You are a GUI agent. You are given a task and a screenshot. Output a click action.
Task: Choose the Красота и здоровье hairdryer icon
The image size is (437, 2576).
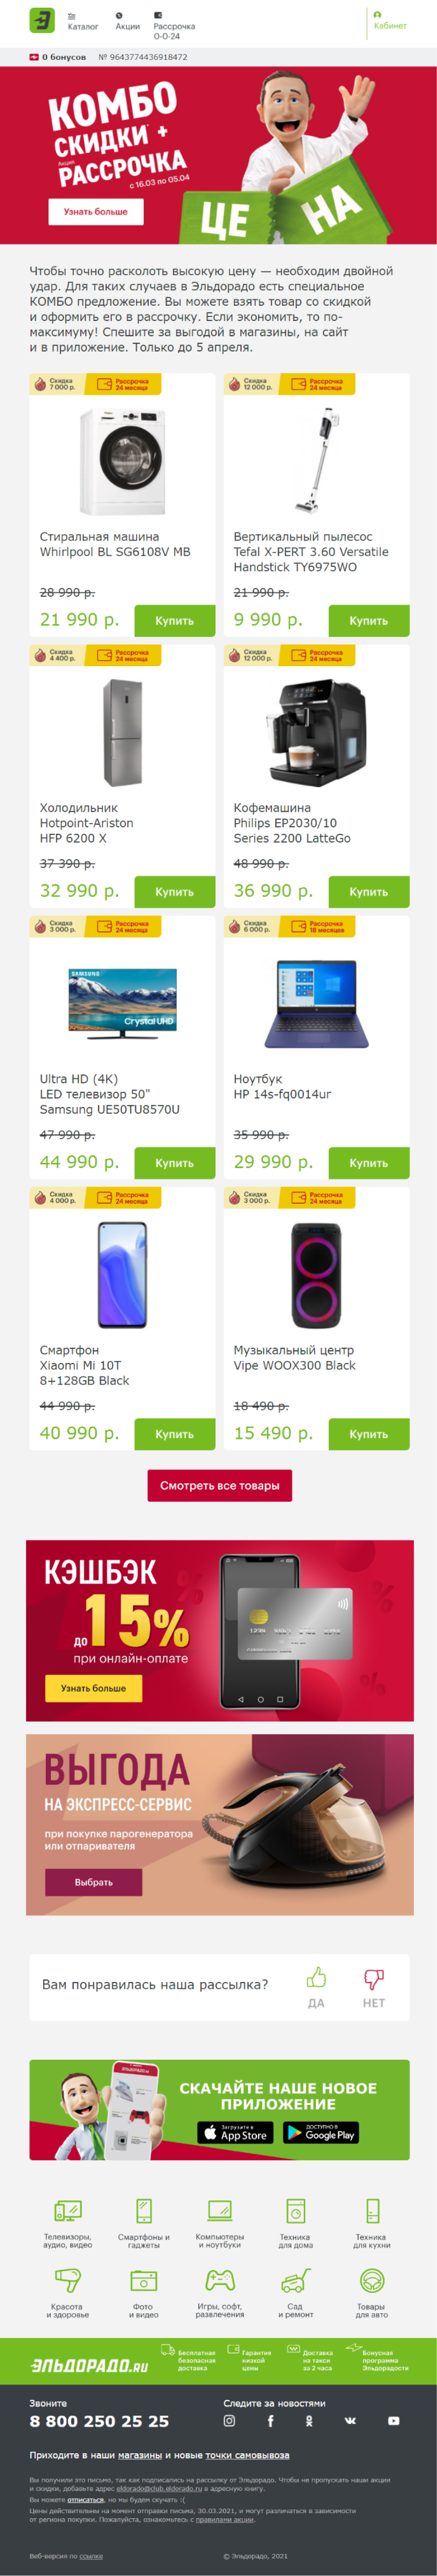pyautogui.click(x=68, y=2280)
